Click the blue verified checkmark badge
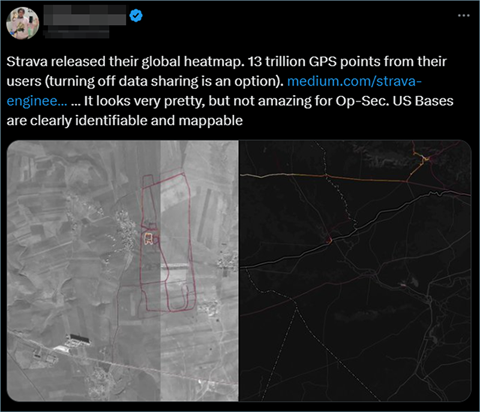The height and width of the screenshot is (412, 480). pos(136,16)
